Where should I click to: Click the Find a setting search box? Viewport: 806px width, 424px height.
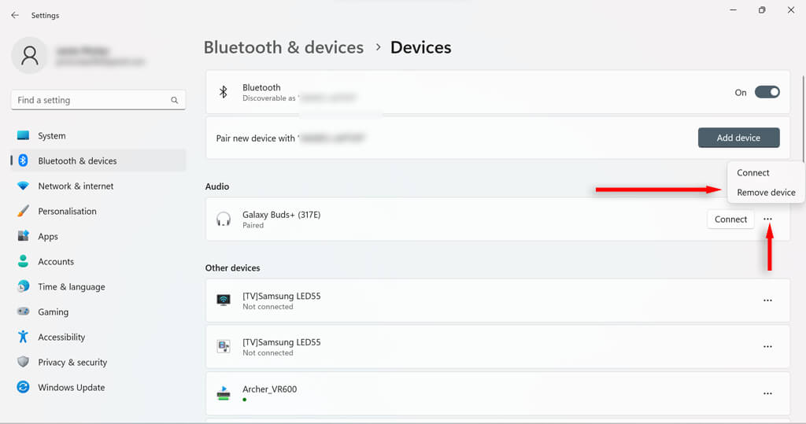pyautogui.click(x=91, y=100)
